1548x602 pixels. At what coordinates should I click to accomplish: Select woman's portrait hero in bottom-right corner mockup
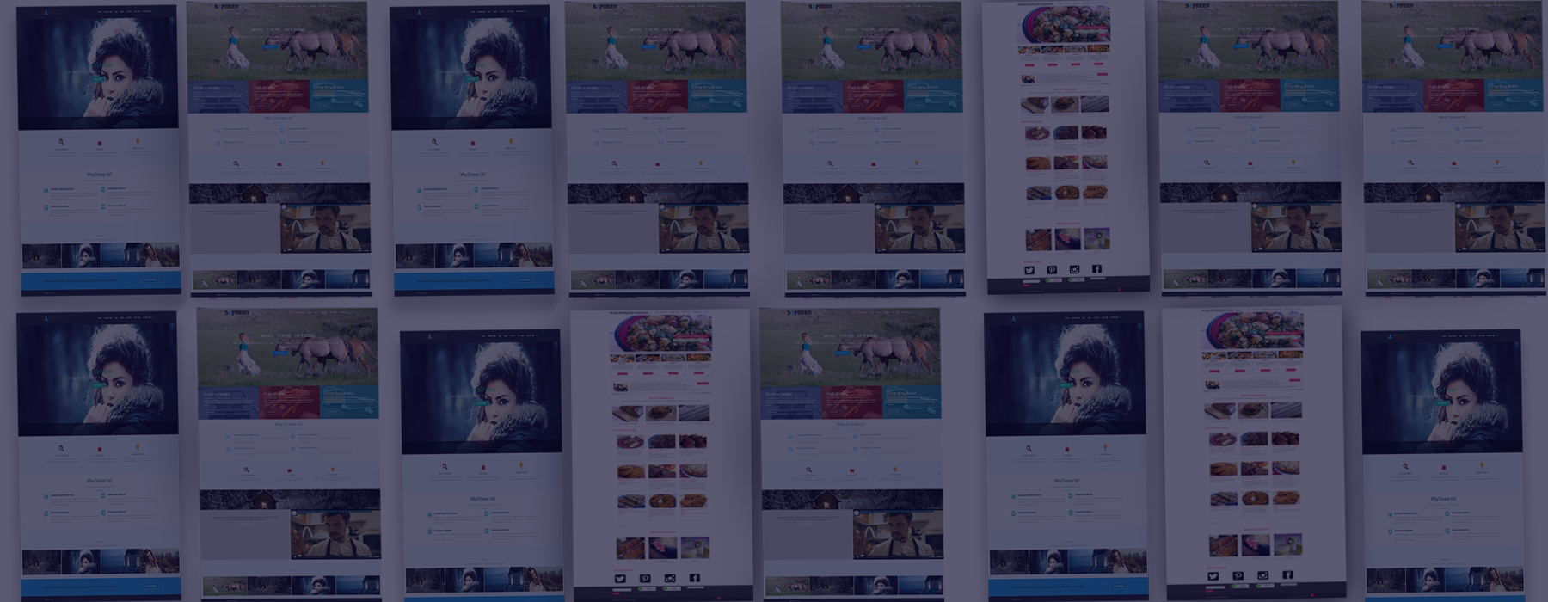click(1441, 391)
